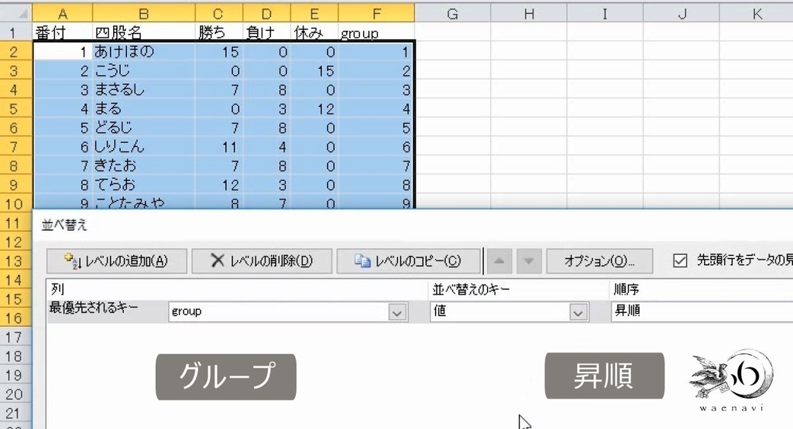This screenshot has width=793, height=429.
Task: Click the cell containing きたお
Action: pyautogui.click(x=143, y=165)
